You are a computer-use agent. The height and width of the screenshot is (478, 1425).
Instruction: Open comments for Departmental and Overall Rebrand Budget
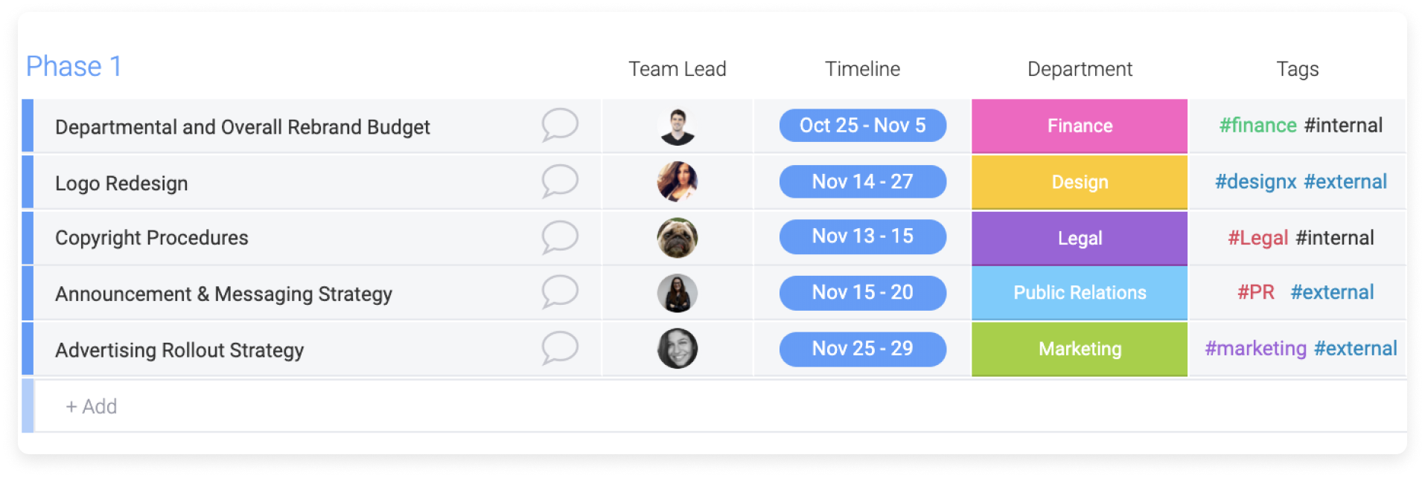click(x=560, y=125)
